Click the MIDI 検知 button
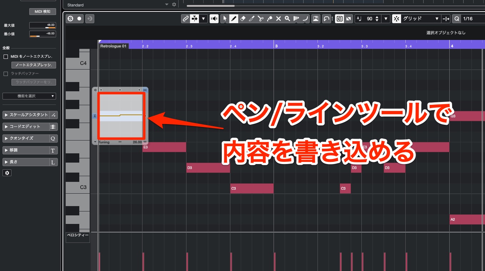Image resolution: width=485 pixels, height=271 pixels. [42, 11]
